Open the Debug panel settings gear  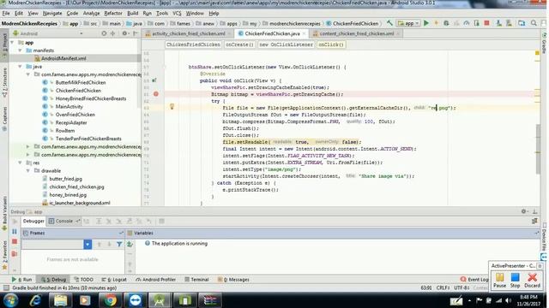click(524, 211)
